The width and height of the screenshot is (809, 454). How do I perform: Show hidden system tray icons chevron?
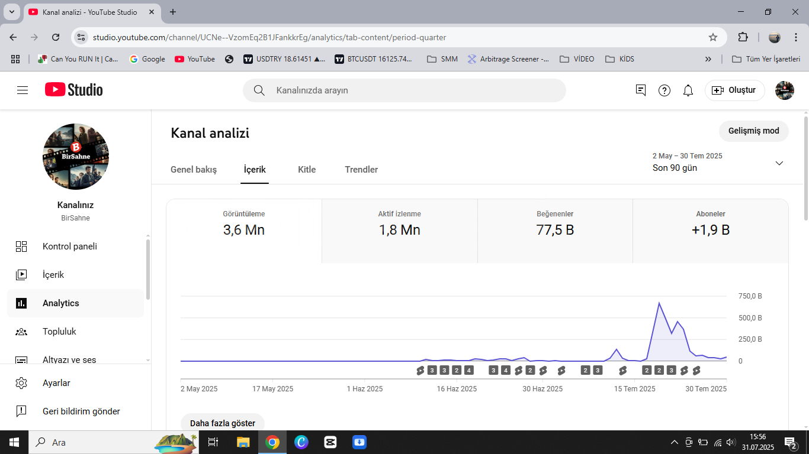[x=674, y=442]
